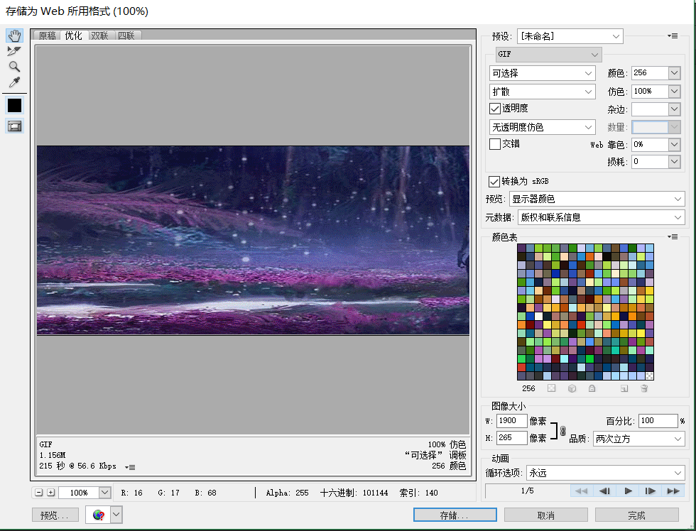Map selected colors to transparent icon
The height and width of the screenshot is (531, 696).
(x=551, y=388)
